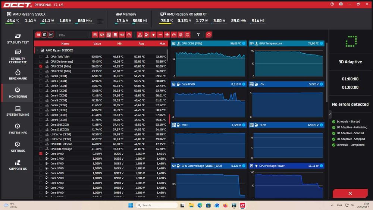Sort table by the Avg column

(x=141, y=44)
